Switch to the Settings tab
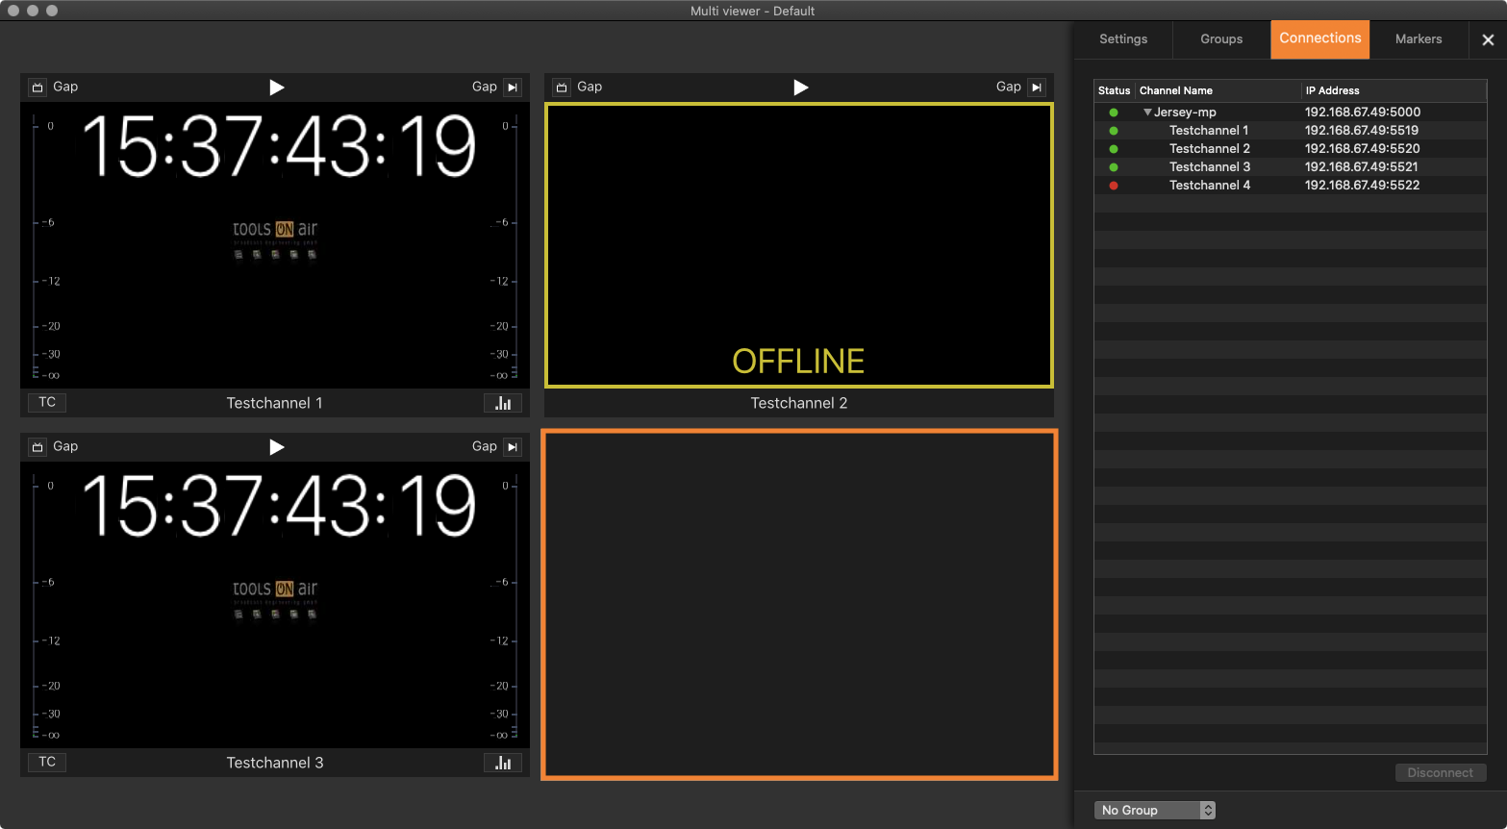The height and width of the screenshot is (829, 1507). [x=1123, y=39]
